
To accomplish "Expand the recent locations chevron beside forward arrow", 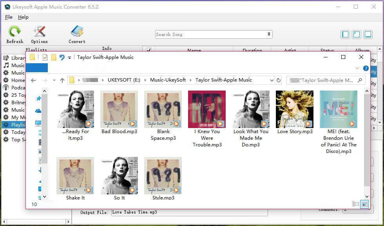I will 54,80.
